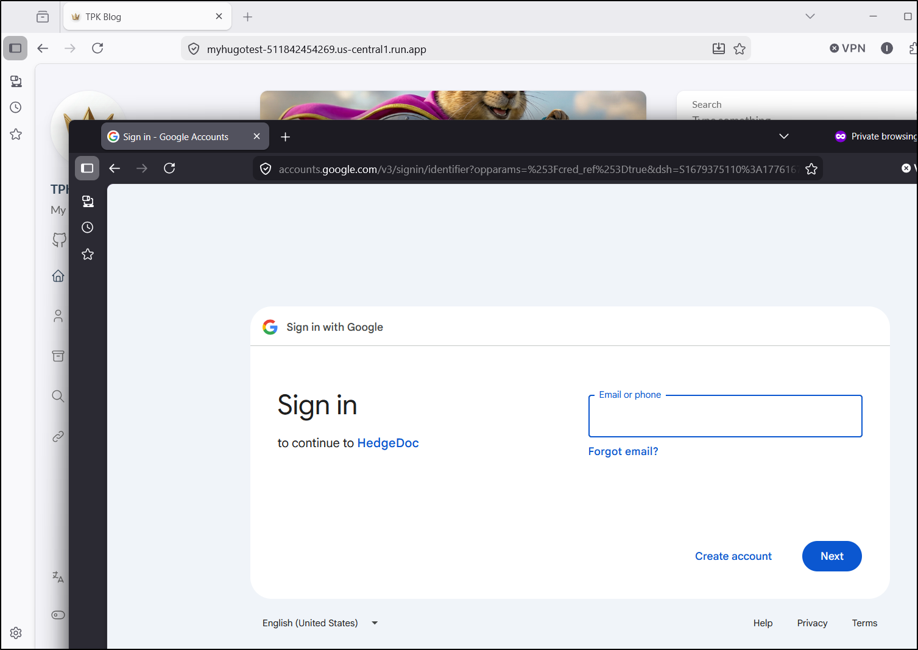Open the English (United States) language dropdown
The width and height of the screenshot is (918, 650).
pos(320,623)
